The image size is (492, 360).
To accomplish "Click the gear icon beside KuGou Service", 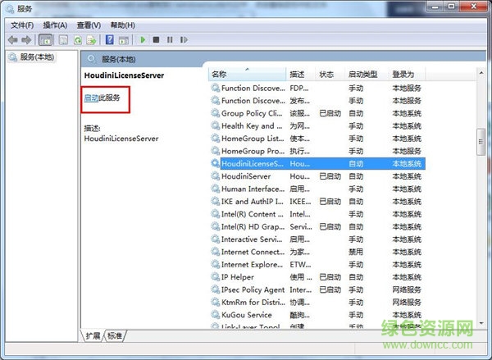I will pyautogui.click(x=215, y=315).
